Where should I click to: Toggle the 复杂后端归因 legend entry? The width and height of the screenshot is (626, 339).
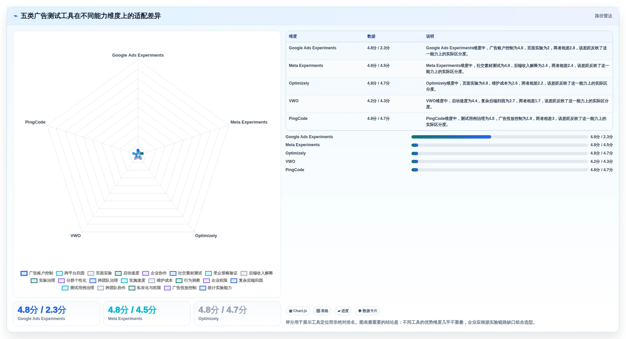point(247,280)
